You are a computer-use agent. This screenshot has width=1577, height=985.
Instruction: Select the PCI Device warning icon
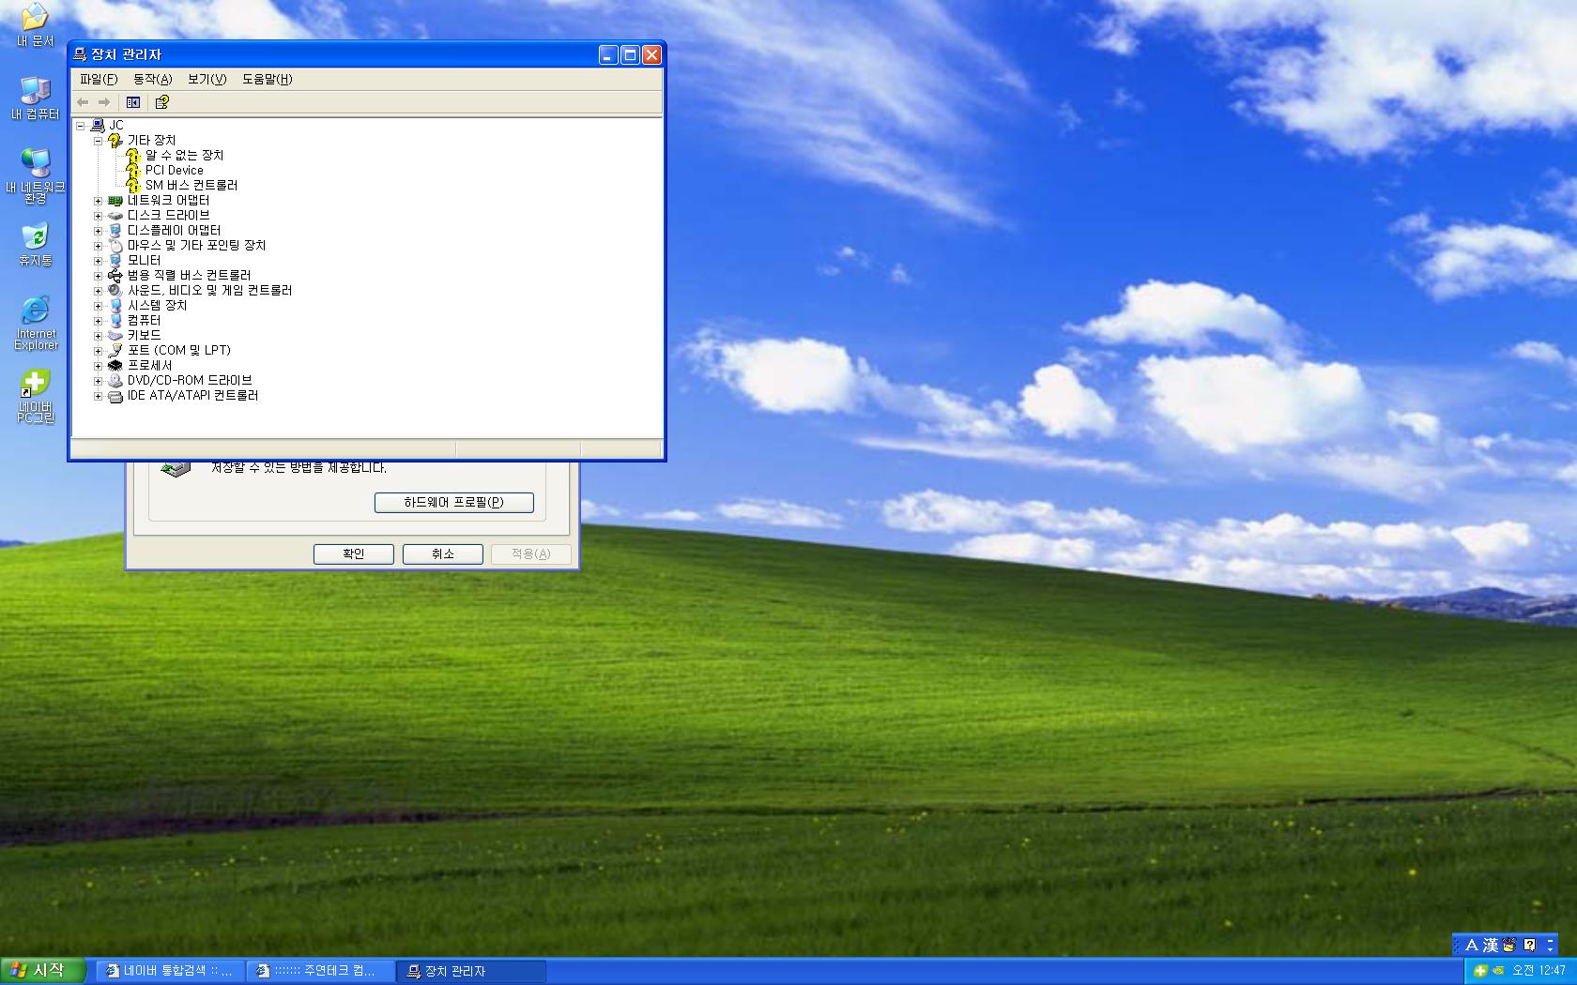pos(133,171)
